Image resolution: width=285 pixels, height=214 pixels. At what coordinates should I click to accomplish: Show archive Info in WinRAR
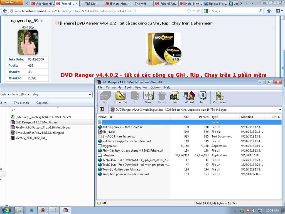tap(203, 98)
